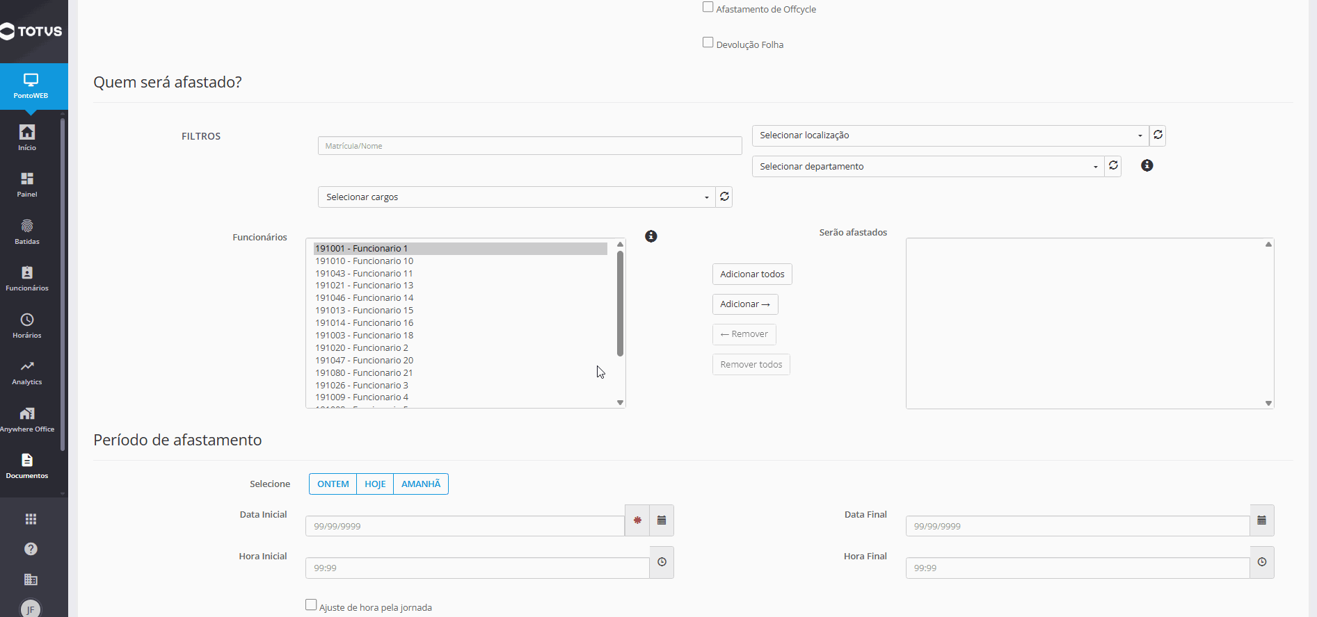The height and width of the screenshot is (617, 1317).
Task: Click Remover todos button
Action: (751, 365)
